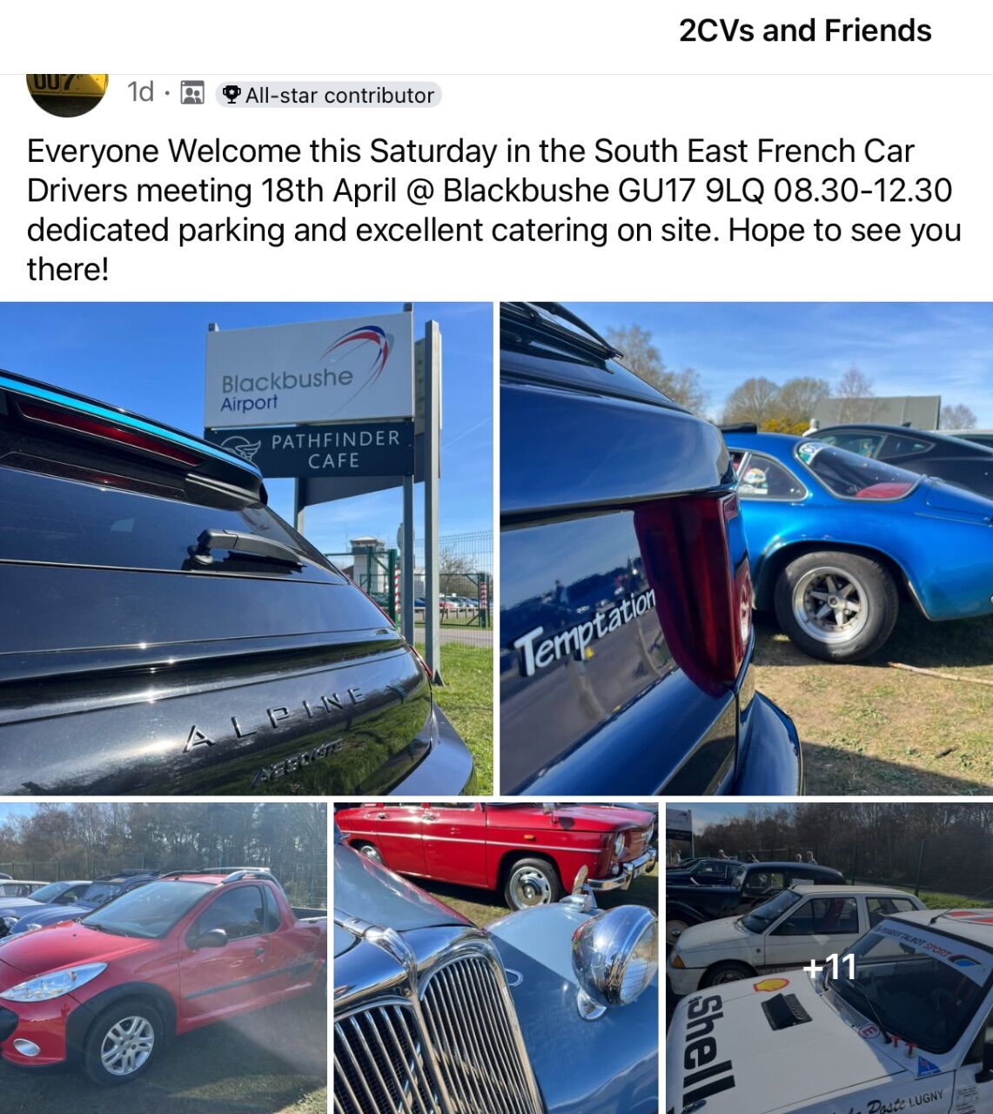Click the group audience icon beside 1d
993x1114 pixels.
pyautogui.click(x=192, y=93)
